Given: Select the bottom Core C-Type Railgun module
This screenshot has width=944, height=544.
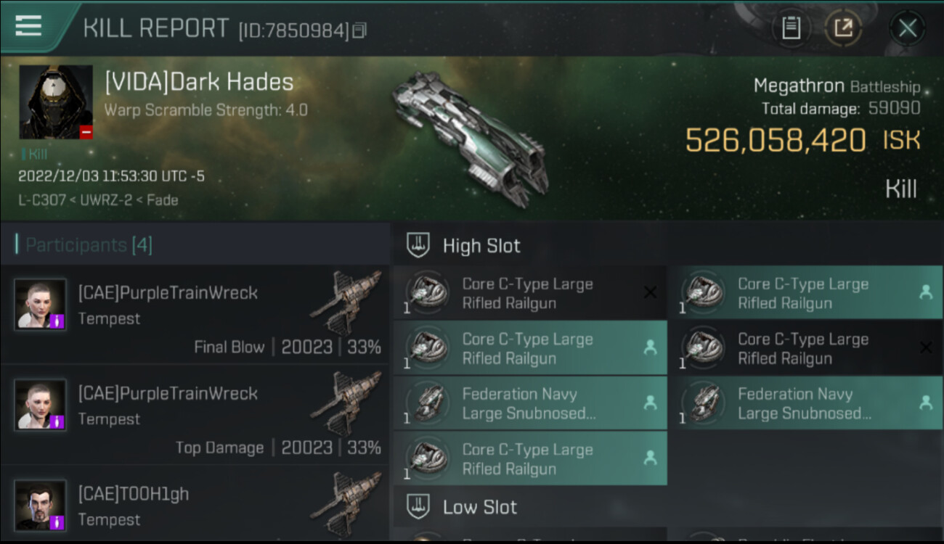Looking at the screenshot, I should pyautogui.click(x=530, y=458).
